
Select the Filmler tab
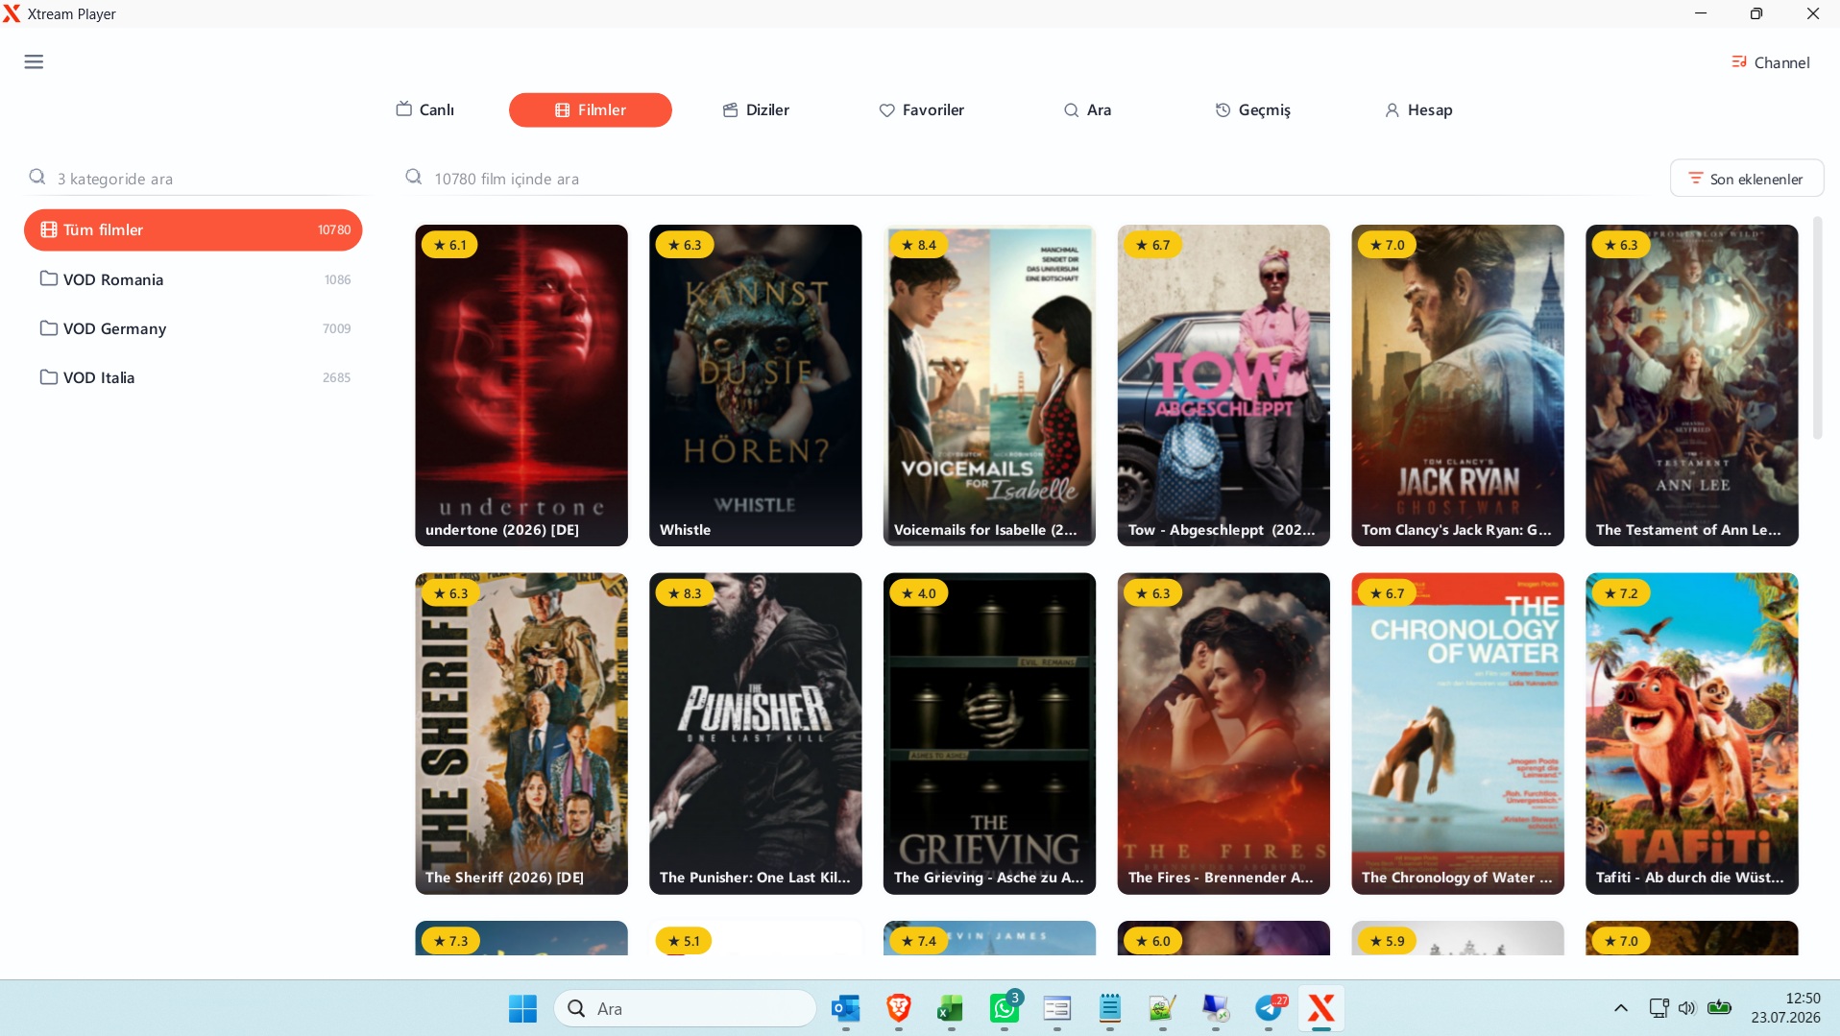[x=591, y=110]
